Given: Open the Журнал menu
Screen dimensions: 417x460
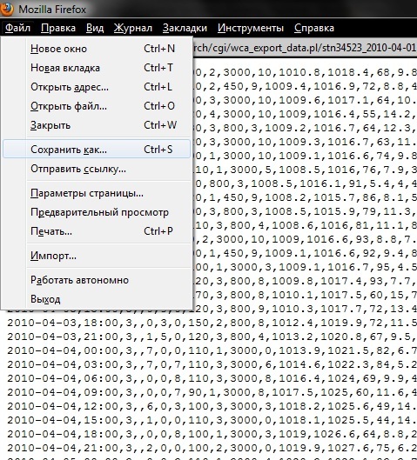Looking at the screenshot, I should pyautogui.click(x=133, y=28).
